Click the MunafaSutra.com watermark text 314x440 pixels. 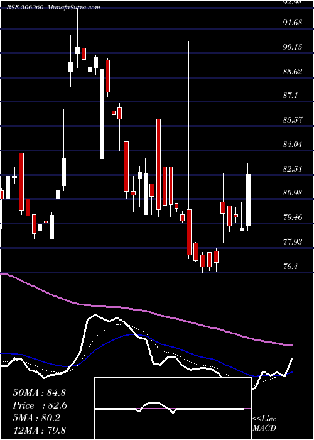74,8
